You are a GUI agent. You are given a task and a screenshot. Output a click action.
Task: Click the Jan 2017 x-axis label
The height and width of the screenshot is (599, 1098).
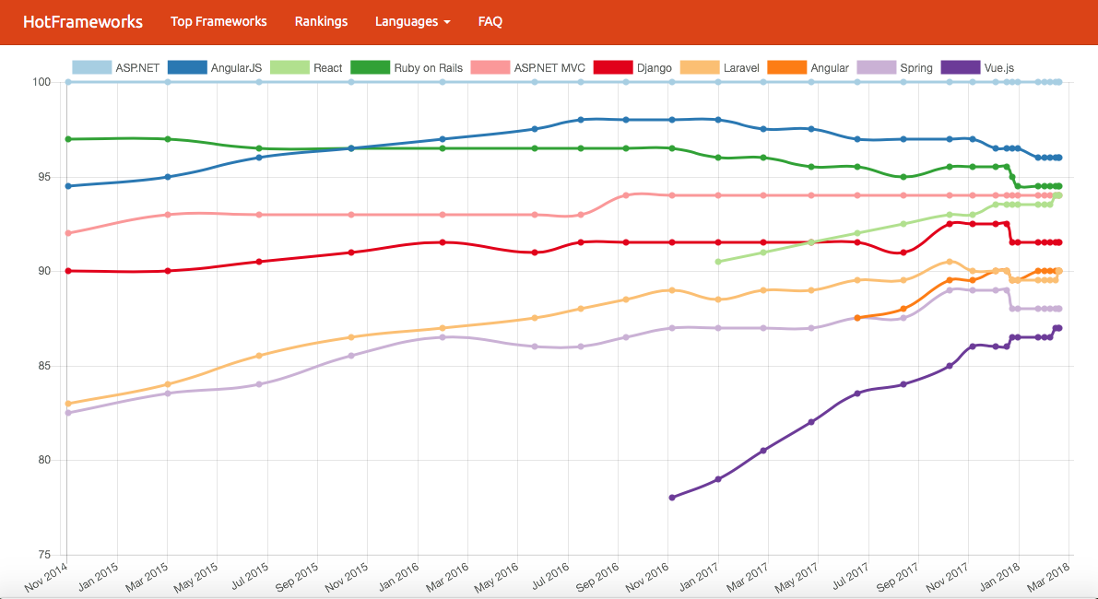point(698,577)
